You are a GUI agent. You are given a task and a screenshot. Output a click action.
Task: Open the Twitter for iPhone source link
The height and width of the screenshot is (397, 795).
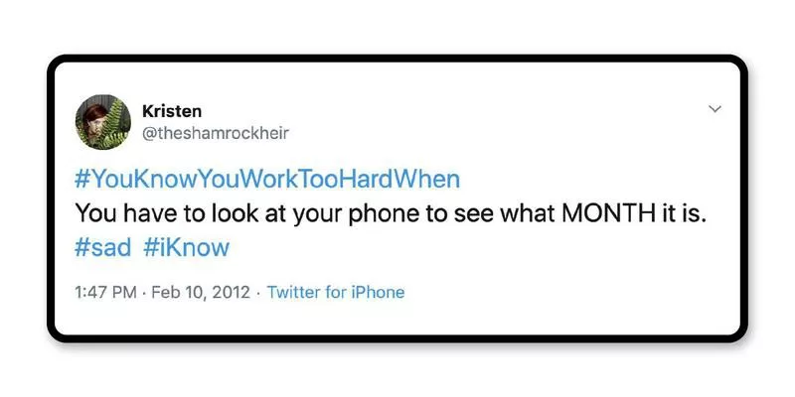point(336,292)
